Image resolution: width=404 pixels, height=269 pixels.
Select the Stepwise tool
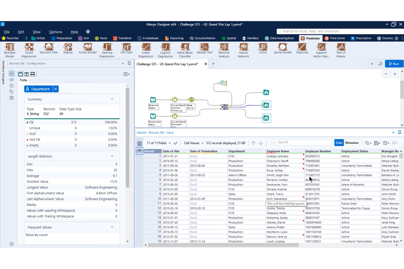coord(302,49)
